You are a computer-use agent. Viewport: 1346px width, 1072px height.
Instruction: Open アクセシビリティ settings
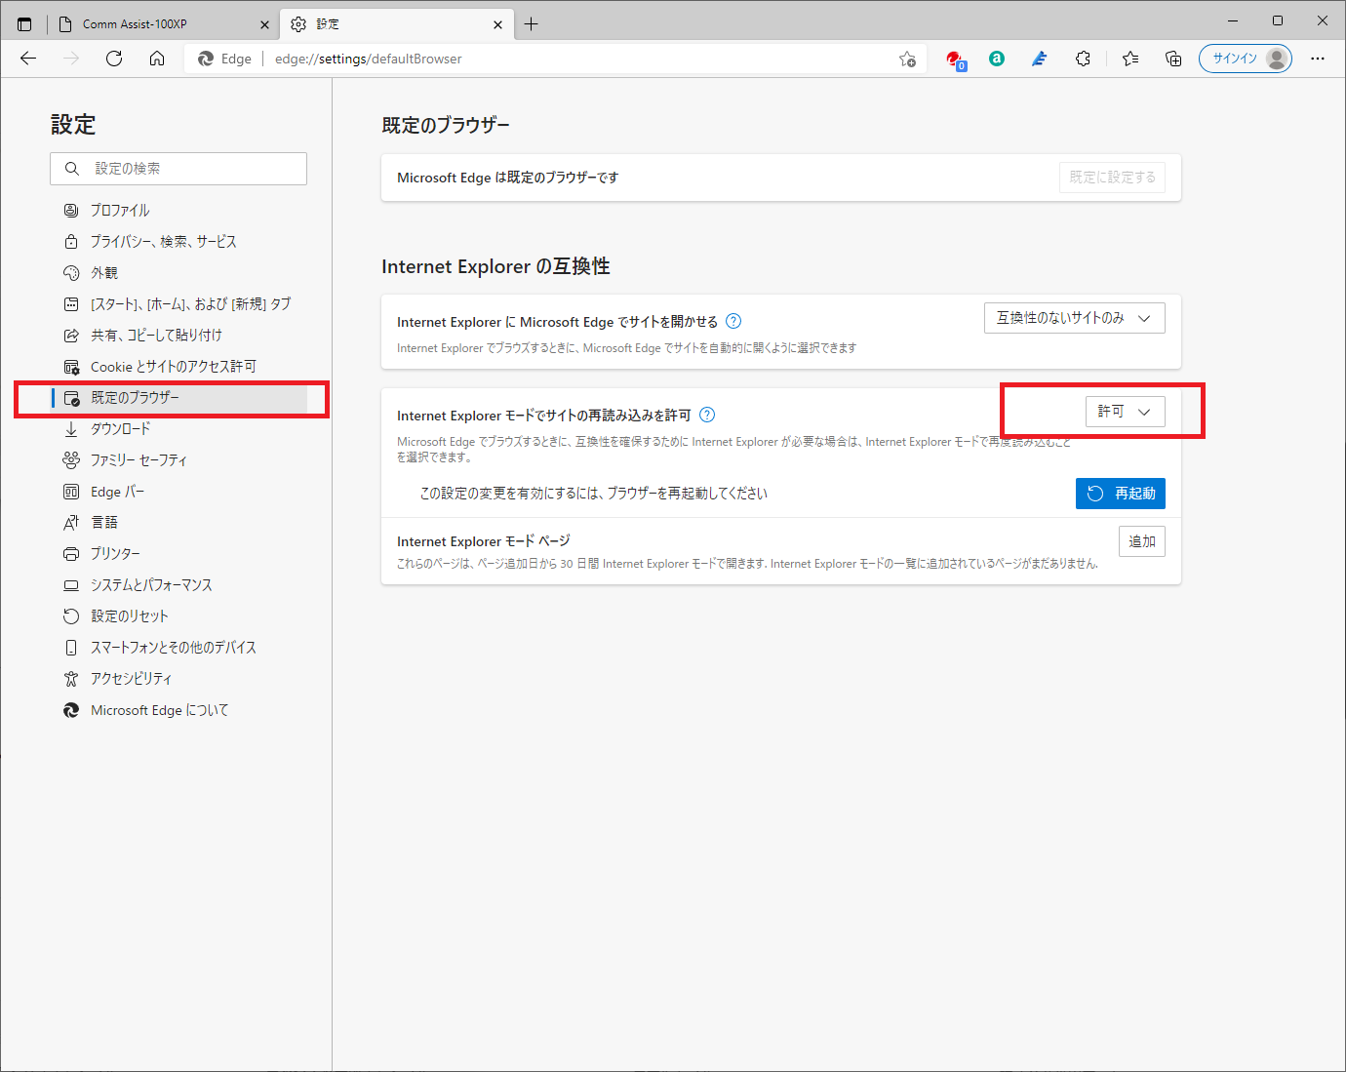tap(178, 679)
